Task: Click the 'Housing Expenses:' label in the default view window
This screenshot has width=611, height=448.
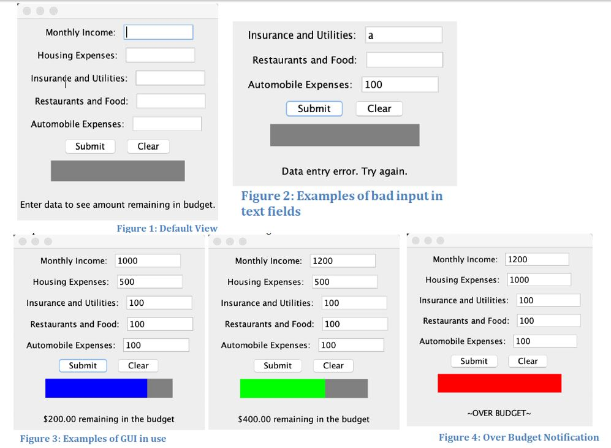Action: (x=77, y=55)
